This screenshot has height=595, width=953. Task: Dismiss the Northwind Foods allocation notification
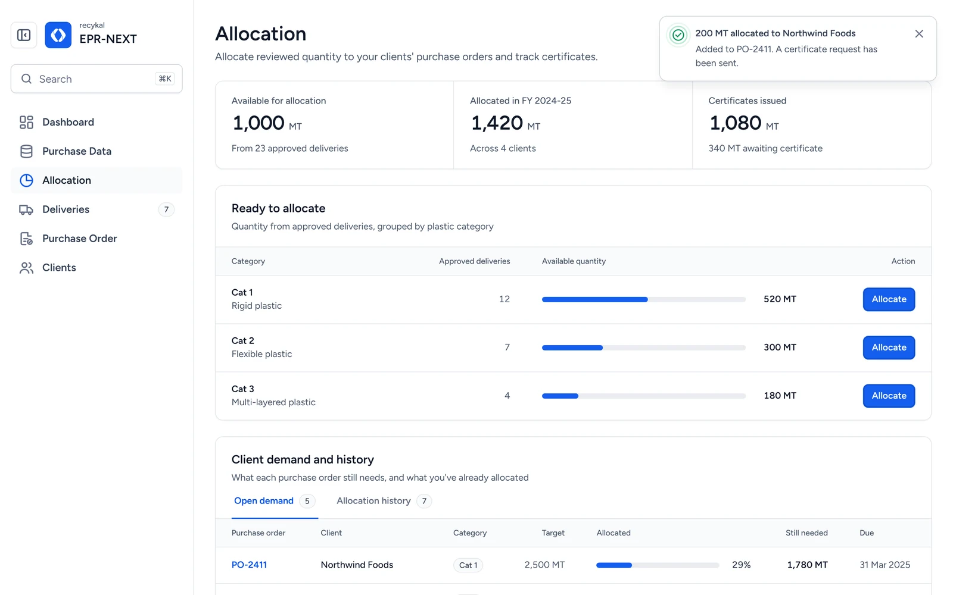[919, 34]
